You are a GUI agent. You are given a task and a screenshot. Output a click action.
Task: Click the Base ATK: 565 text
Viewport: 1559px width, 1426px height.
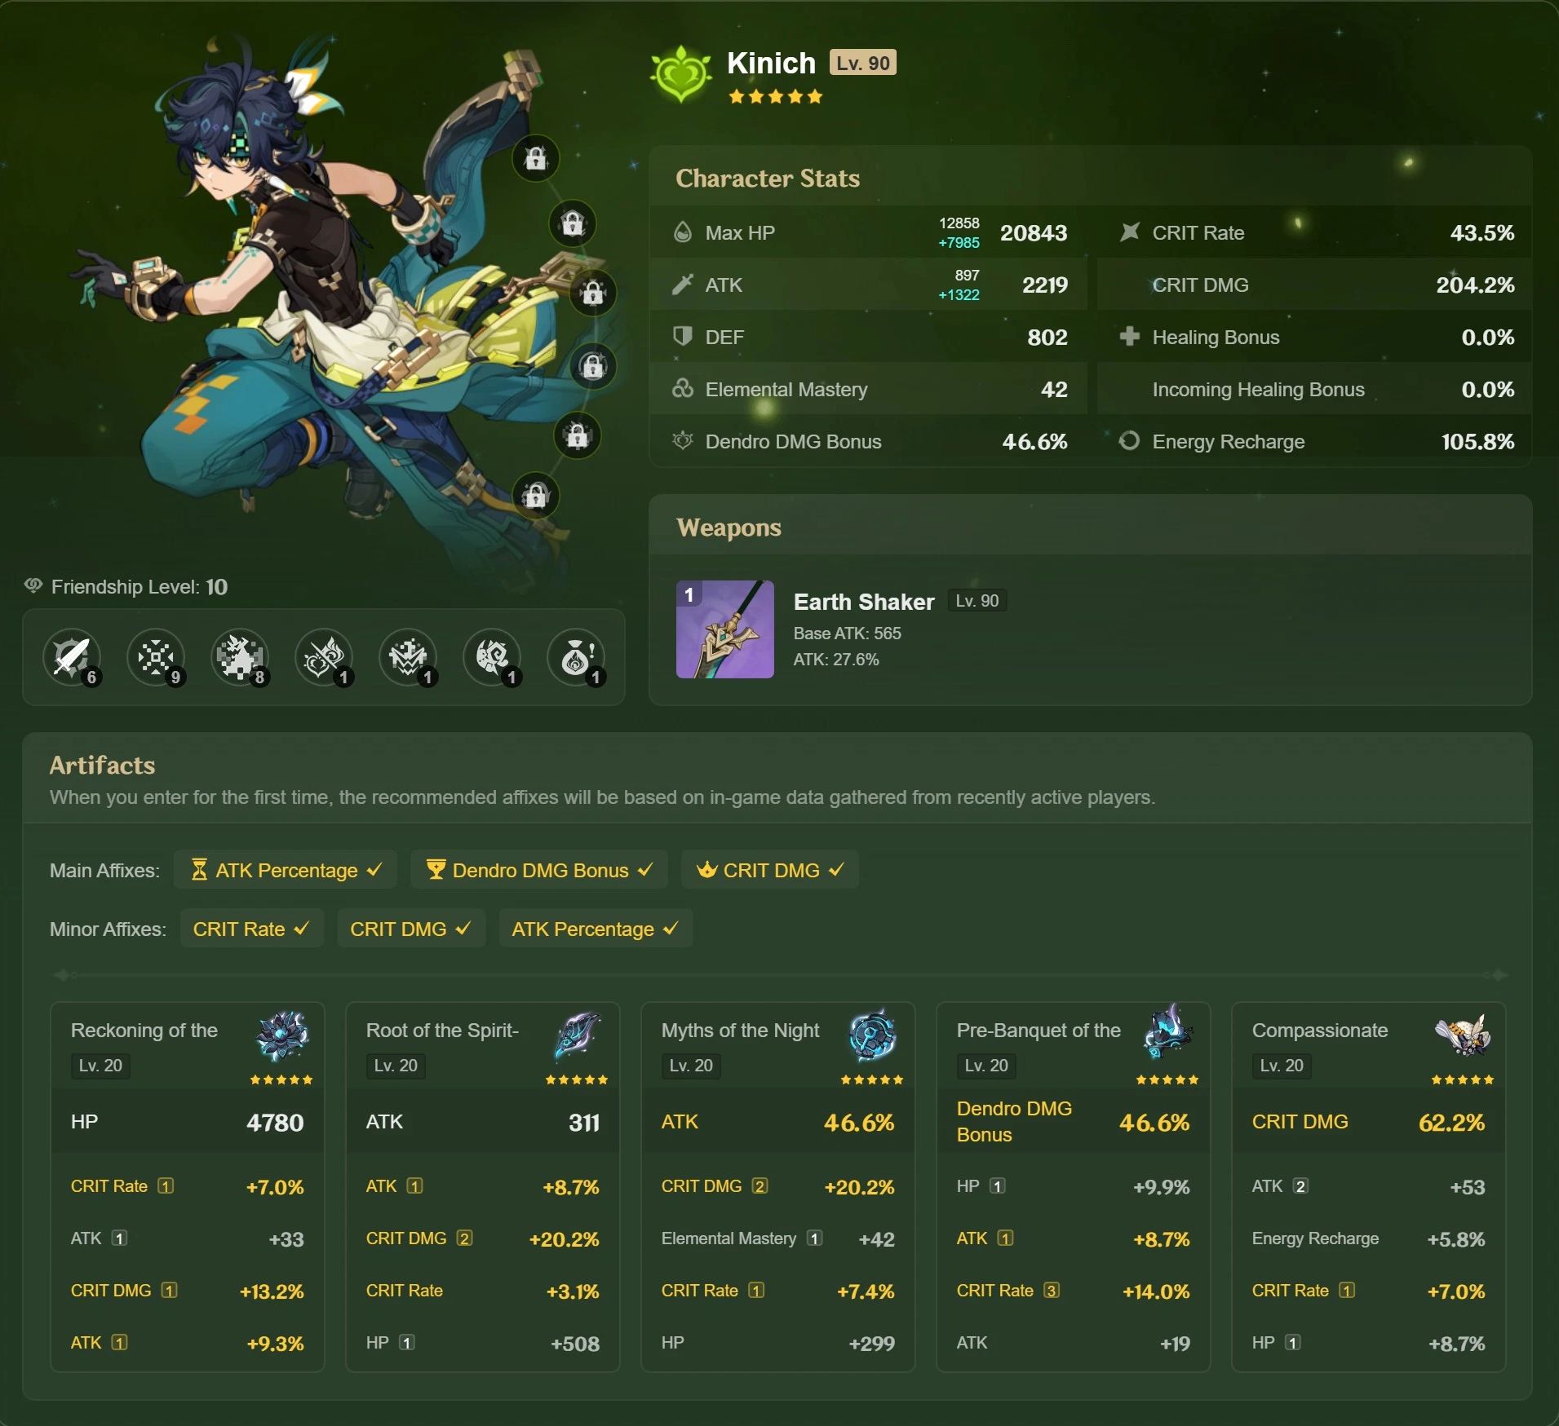(x=847, y=633)
